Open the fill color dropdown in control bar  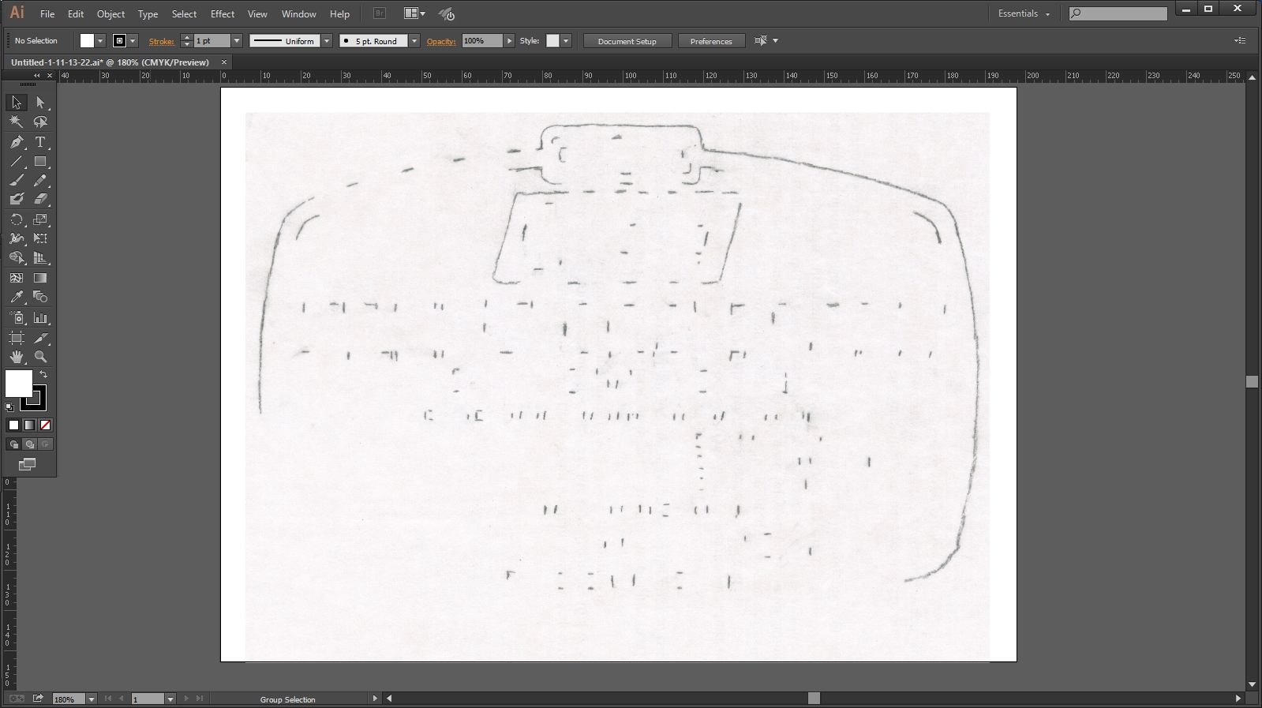click(x=100, y=41)
